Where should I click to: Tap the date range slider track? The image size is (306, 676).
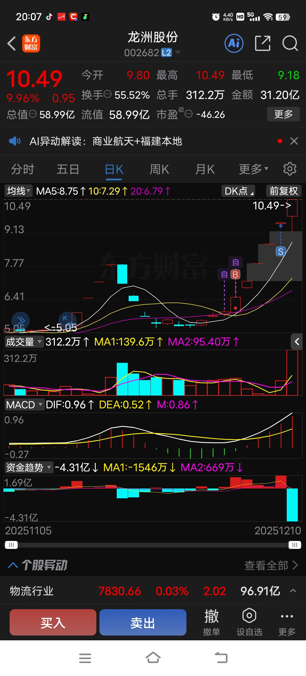coord(153,545)
